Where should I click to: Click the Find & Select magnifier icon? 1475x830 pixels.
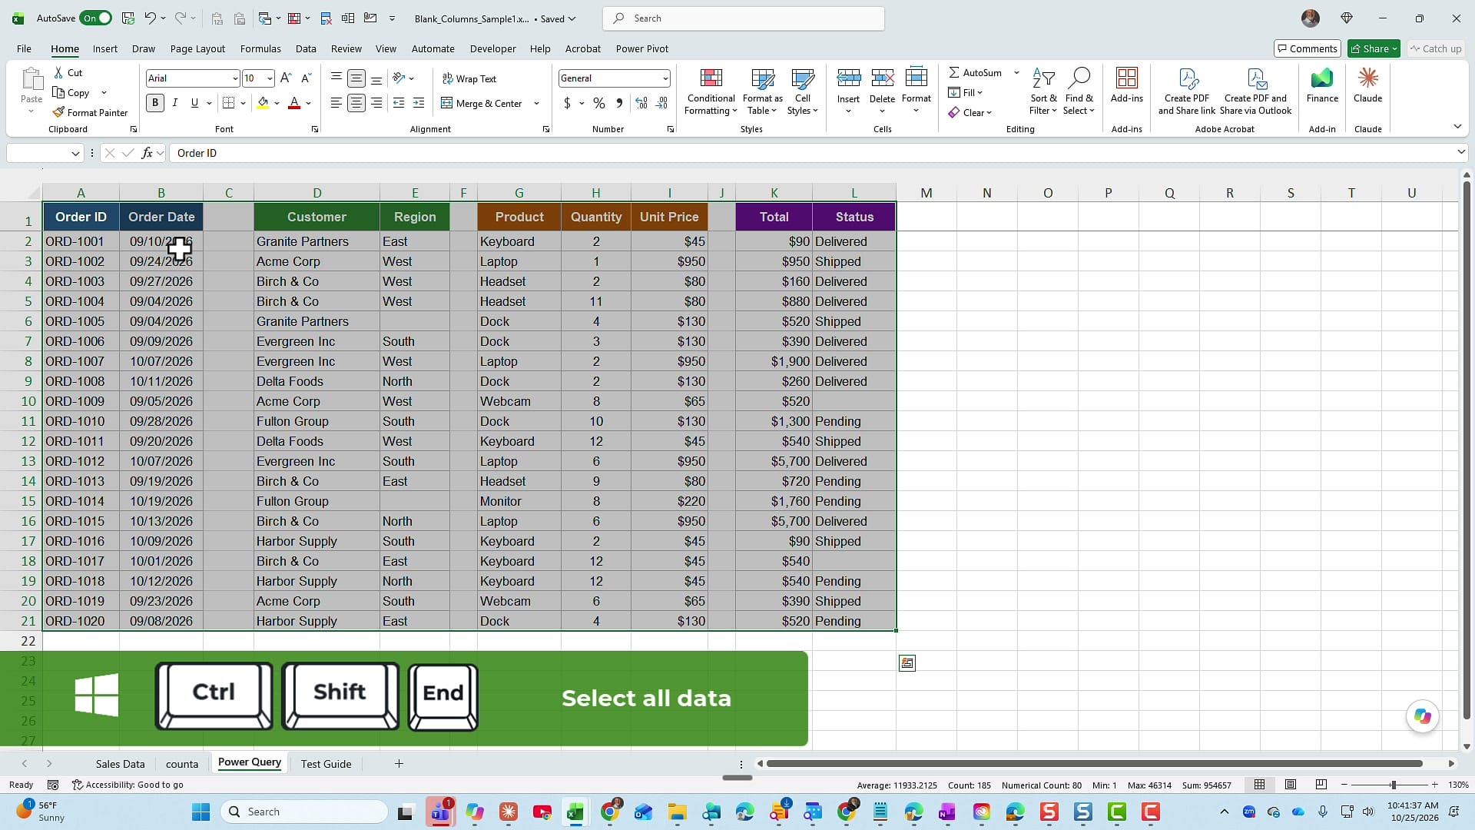(x=1079, y=78)
